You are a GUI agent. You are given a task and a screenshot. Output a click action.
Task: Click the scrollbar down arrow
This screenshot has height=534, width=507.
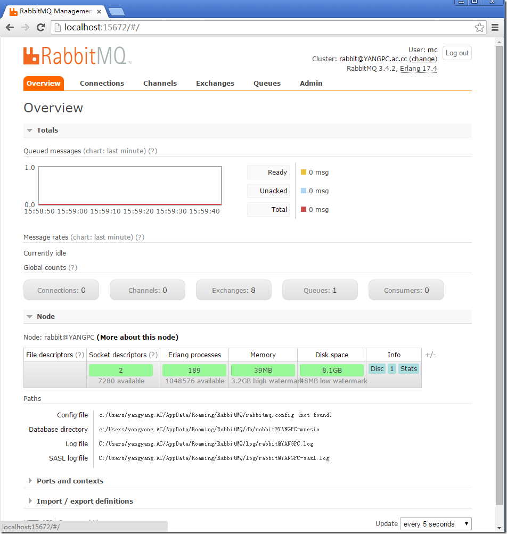(499, 529)
